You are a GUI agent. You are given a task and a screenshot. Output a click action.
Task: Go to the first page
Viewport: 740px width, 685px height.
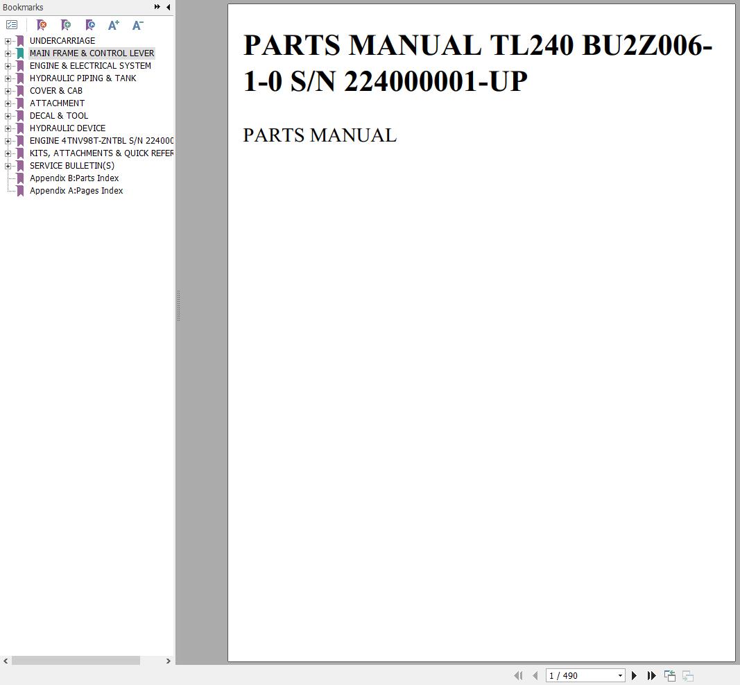pos(518,675)
